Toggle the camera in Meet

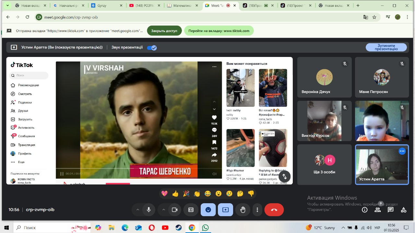click(x=175, y=210)
